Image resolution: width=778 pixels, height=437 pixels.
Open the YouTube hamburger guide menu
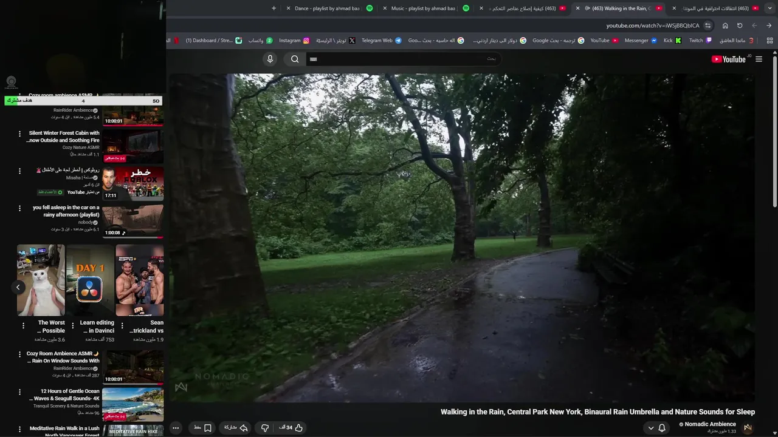coord(759,59)
